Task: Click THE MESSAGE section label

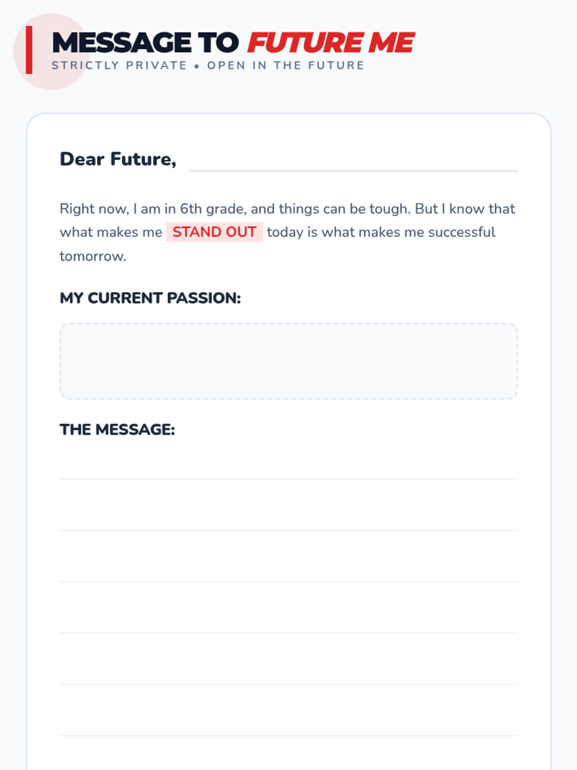Action: [117, 429]
